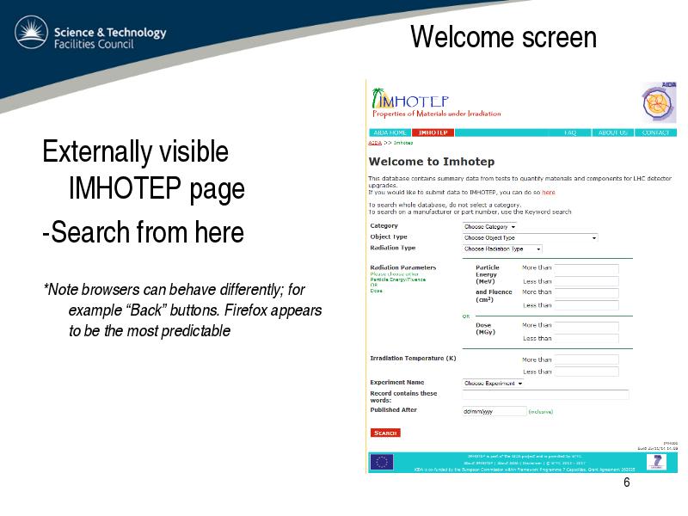
Task: Click the Framework Programme 7 logo
Action: (657, 462)
